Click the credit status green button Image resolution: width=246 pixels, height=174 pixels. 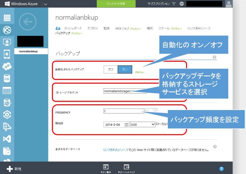tap(116, 4)
